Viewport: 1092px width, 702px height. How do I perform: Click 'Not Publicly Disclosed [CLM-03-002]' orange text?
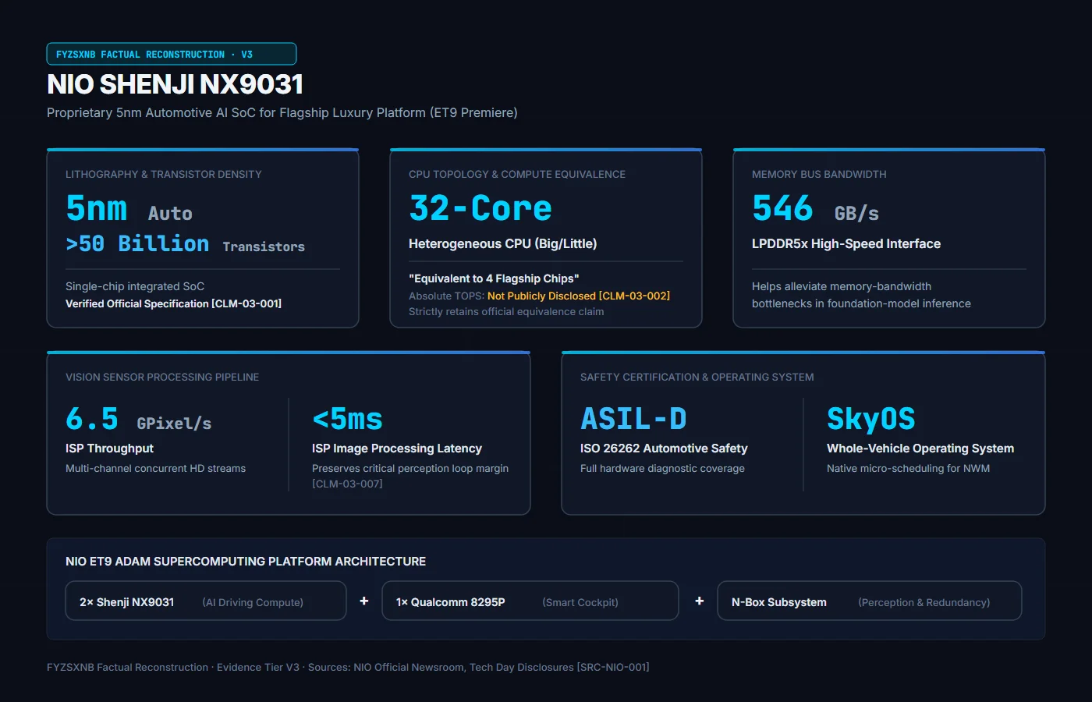pos(579,296)
